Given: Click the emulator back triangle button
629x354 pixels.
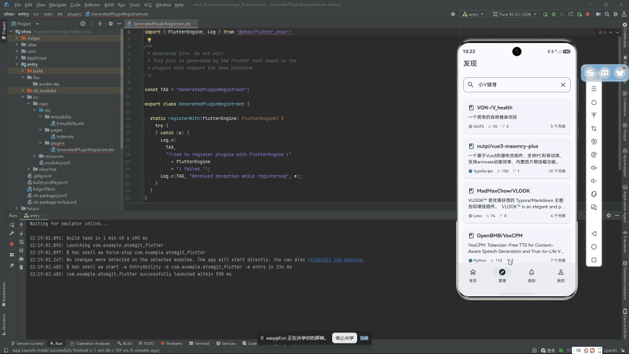Looking at the screenshot, I should [594, 233].
